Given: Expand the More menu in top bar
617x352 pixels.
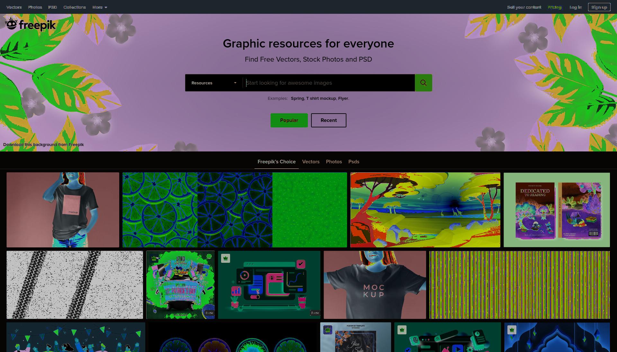Looking at the screenshot, I should 100,7.
